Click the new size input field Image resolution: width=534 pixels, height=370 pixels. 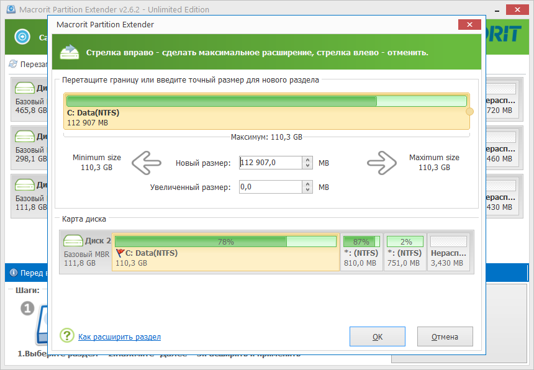270,163
